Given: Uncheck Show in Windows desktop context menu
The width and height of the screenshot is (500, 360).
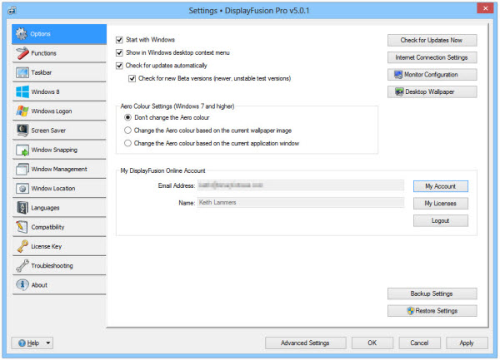Looking at the screenshot, I should (x=119, y=52).
